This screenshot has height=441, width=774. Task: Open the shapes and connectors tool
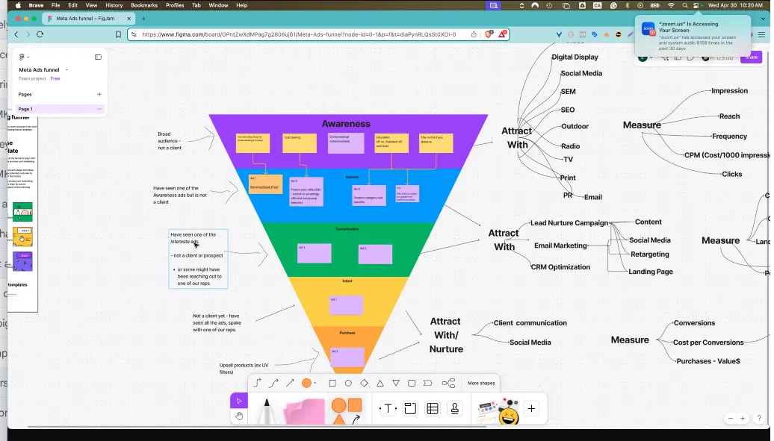pos(347,411)
